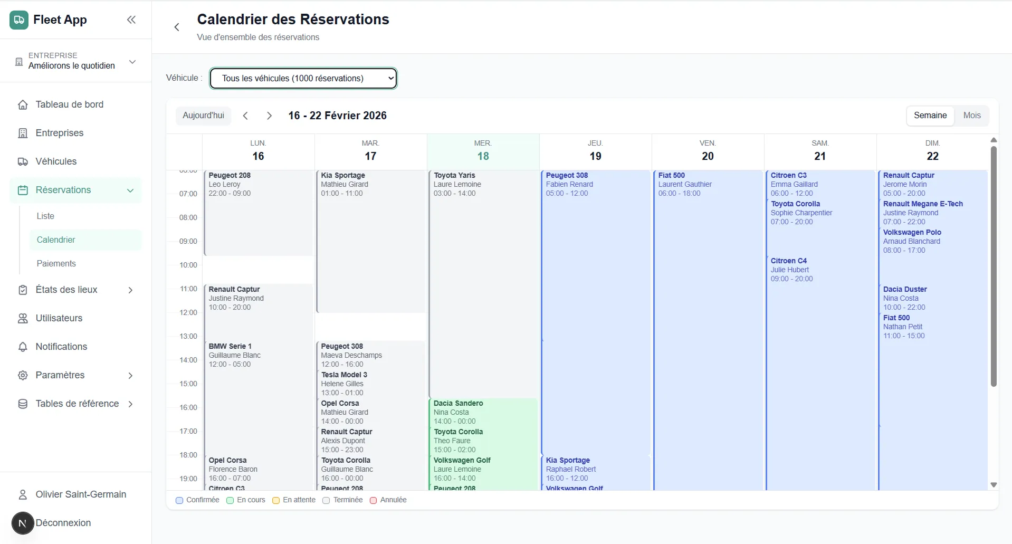Open the Véhicules section icon
Image resolution: width=1012 pixels, height=544 pixels.
click(23, 161)
